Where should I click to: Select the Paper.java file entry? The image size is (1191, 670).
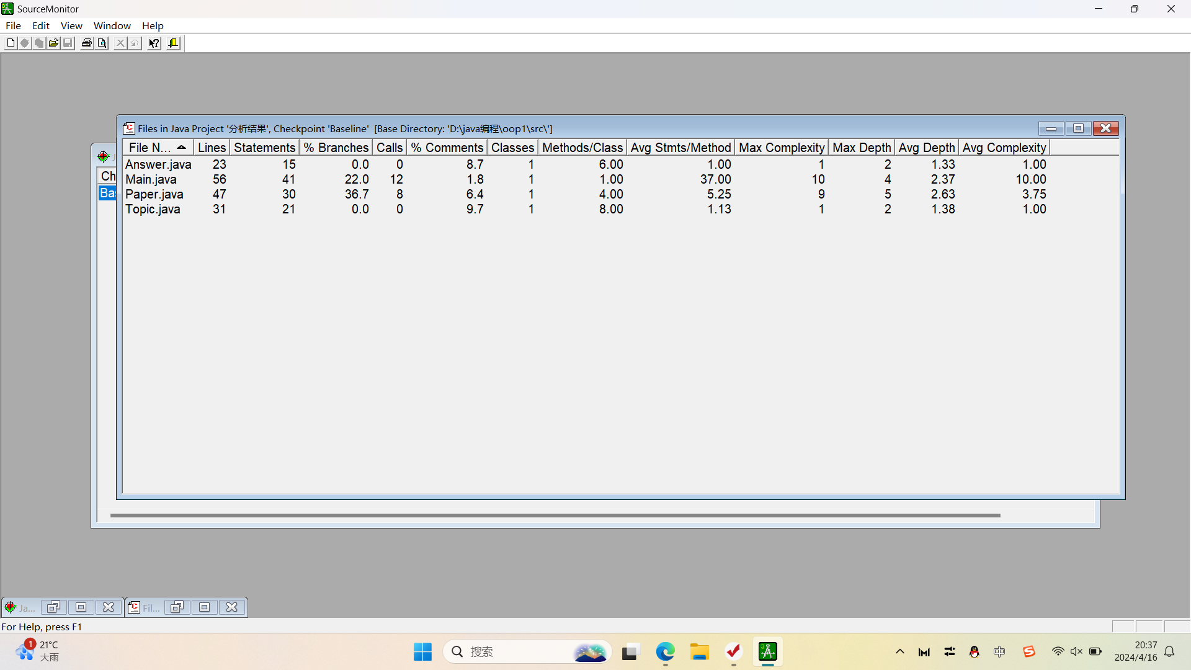click(154, 194)
